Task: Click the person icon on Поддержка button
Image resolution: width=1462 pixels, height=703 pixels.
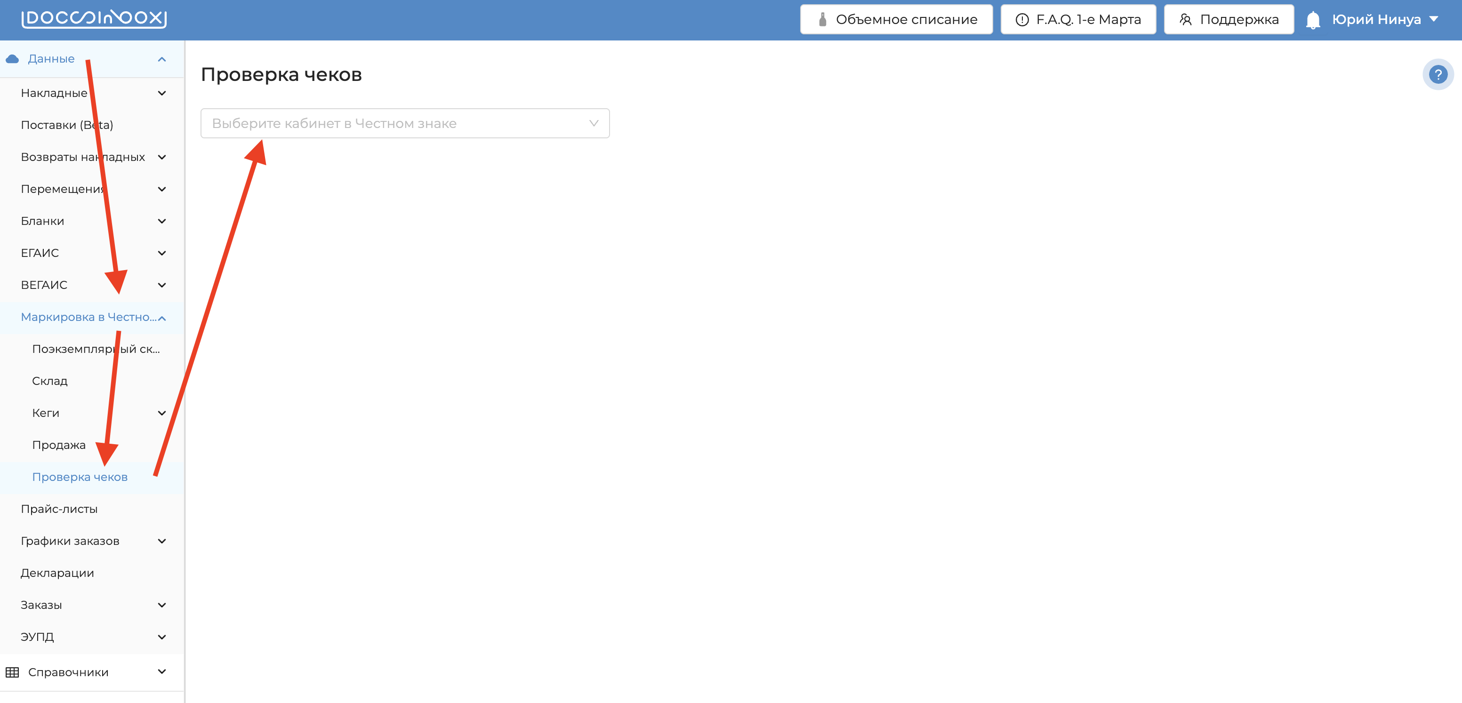Action: (1185, 20)
